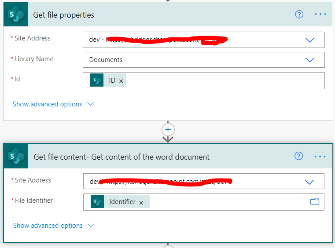Insert a new step with the plus button
Image resolution: width=335 pixels, height=248 pixels.
168,130
